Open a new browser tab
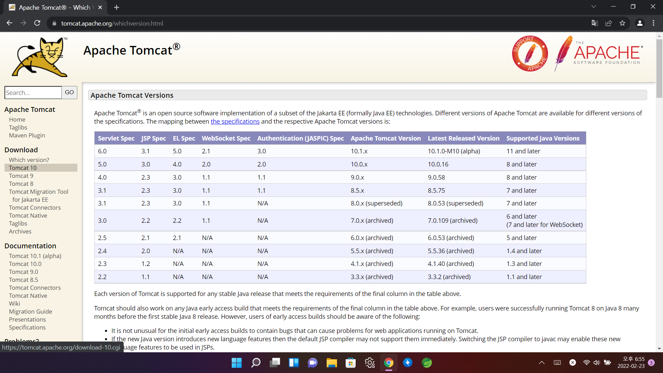Viewport: 663px width, 373px height. point(116,7)
